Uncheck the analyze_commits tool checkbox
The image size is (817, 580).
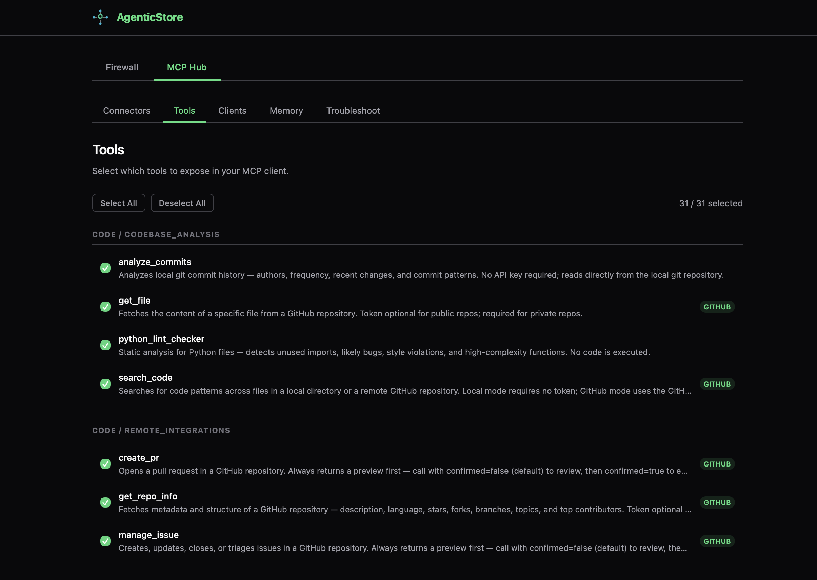[x=105, y=268]
